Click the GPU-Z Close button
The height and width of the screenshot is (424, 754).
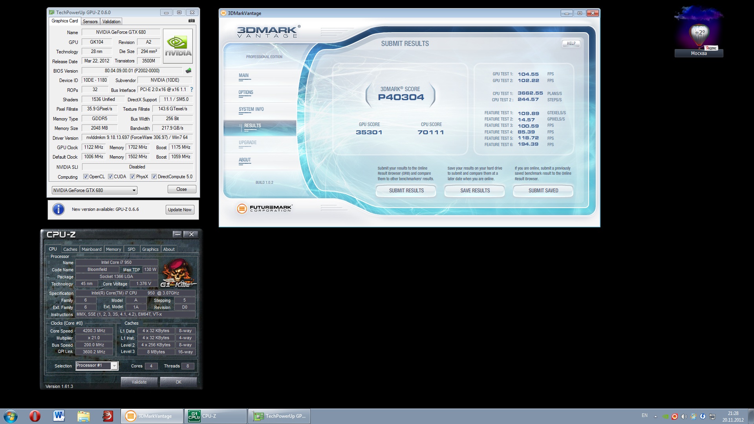[182, 189]
